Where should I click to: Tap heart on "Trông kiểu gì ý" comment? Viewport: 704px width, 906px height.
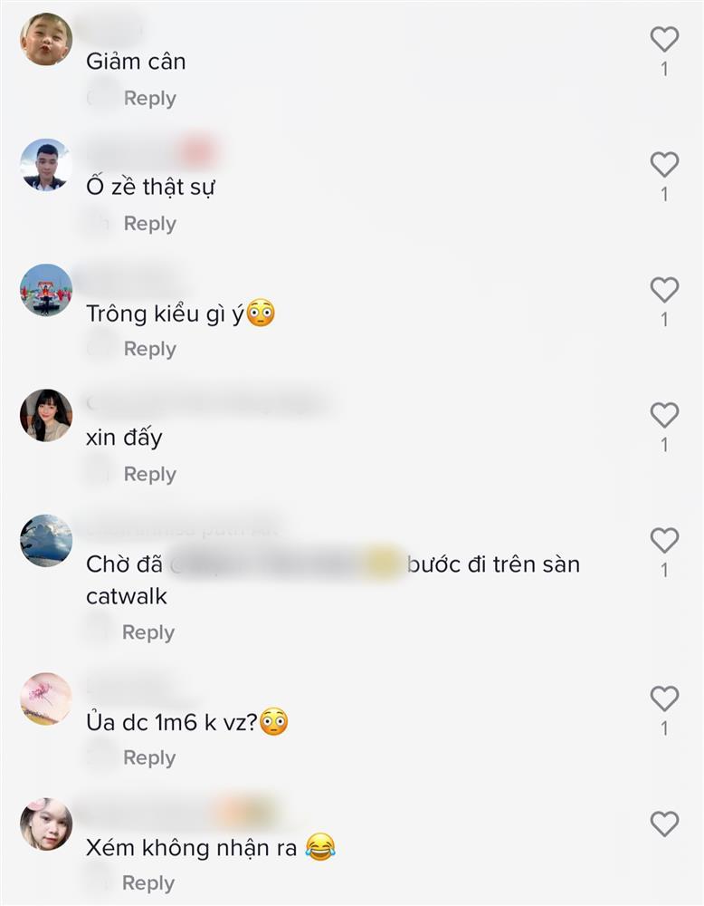click(664, 290)
